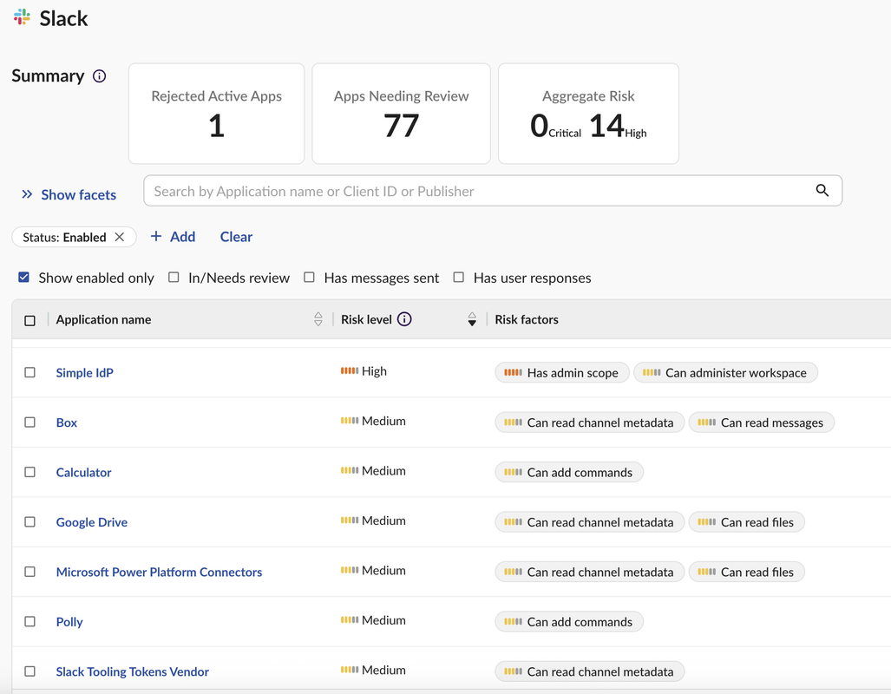Click Box's Can read channel metadata tag
The height and width of the screenshot is (694, 891).
coord(590,422)
